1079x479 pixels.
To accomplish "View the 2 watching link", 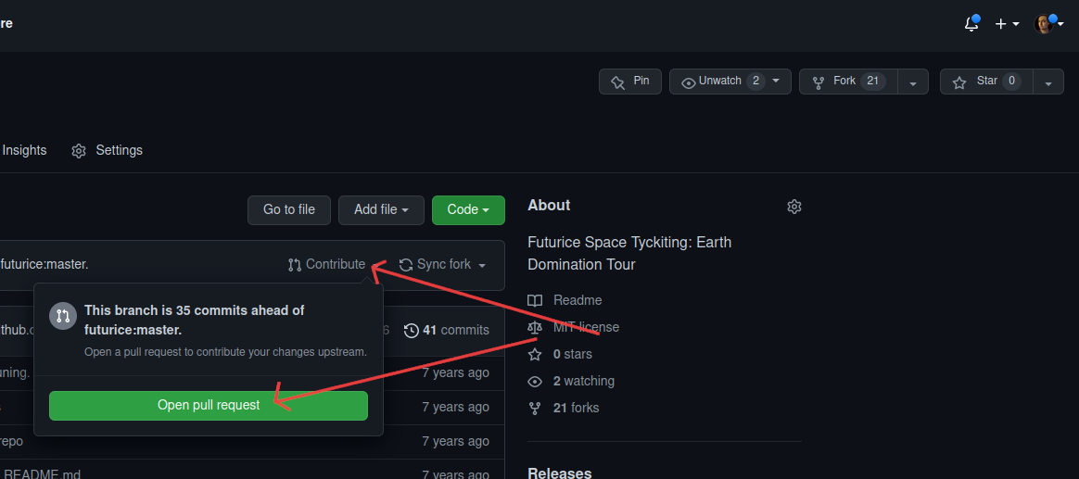I will click(x=571, y=381).
